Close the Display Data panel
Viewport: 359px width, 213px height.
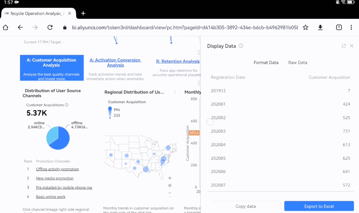352,46
